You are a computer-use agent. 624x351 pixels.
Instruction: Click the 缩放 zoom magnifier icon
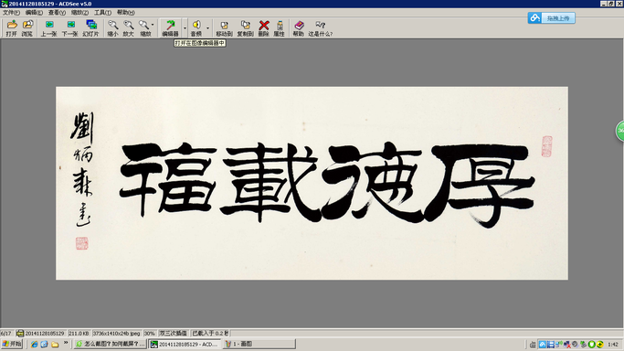144,28
